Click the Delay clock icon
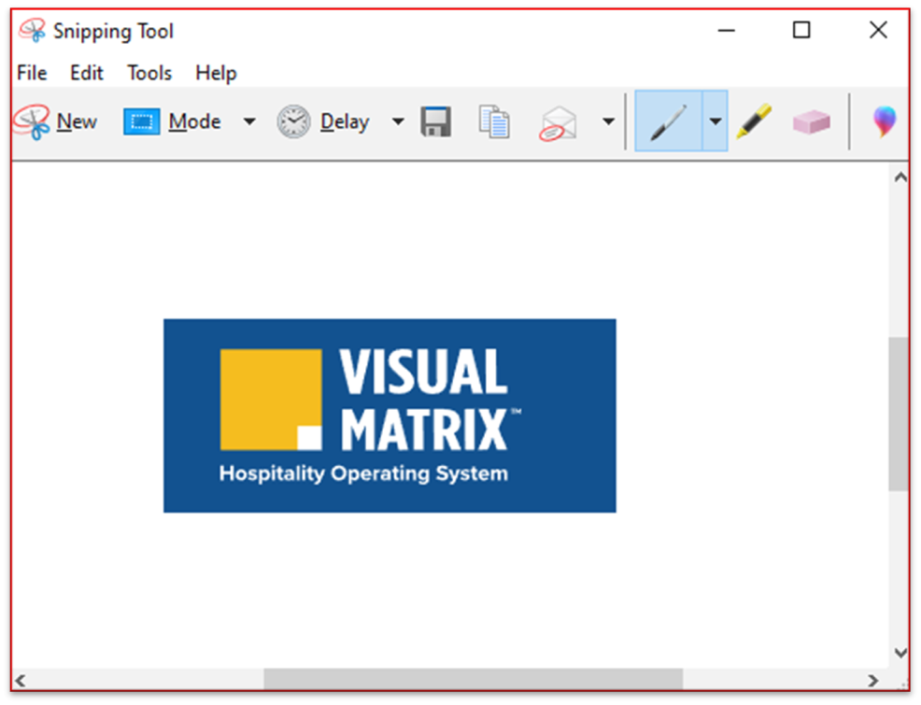Image resolution: width=921 pixels, height=705 pixels. 293,121
